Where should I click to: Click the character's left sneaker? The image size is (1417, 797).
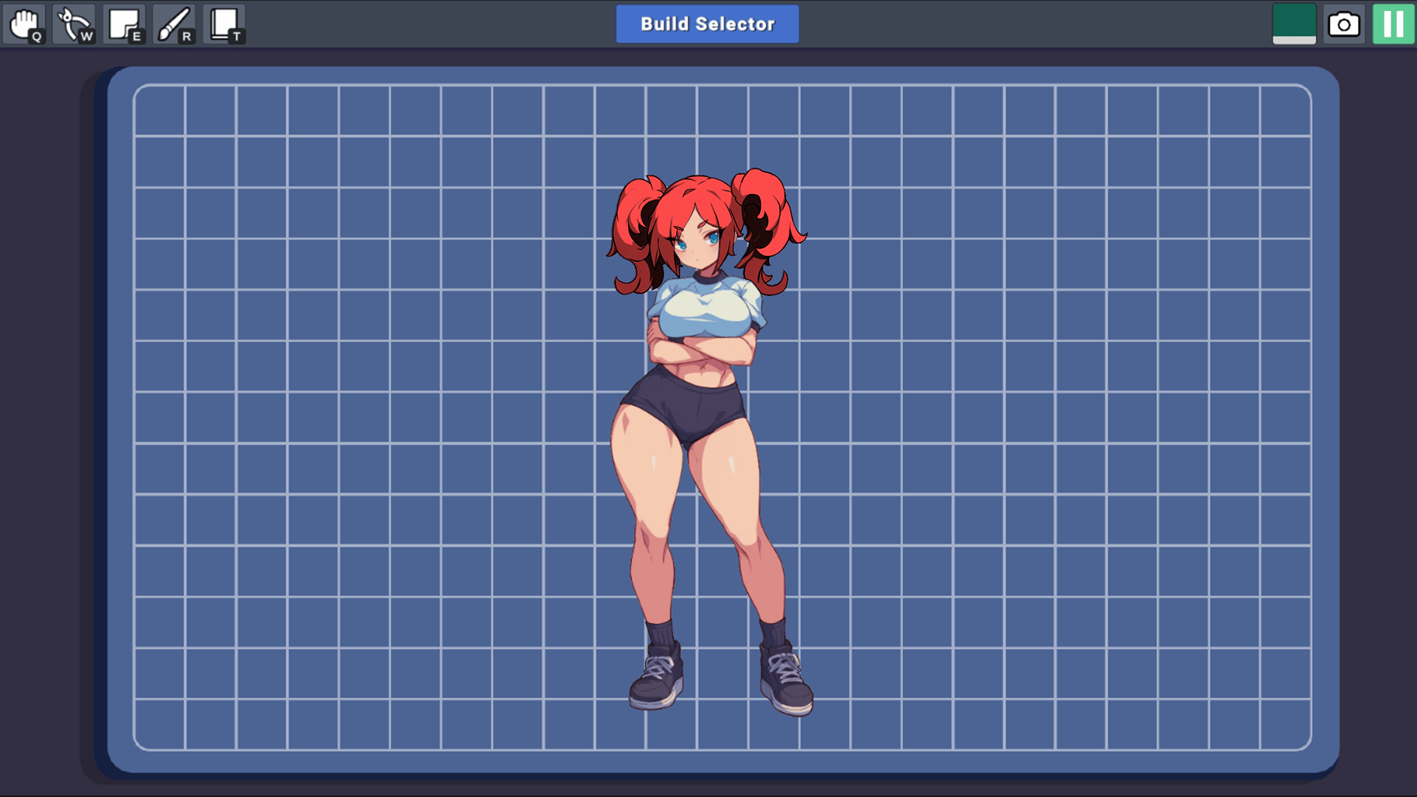pos(656,679)
